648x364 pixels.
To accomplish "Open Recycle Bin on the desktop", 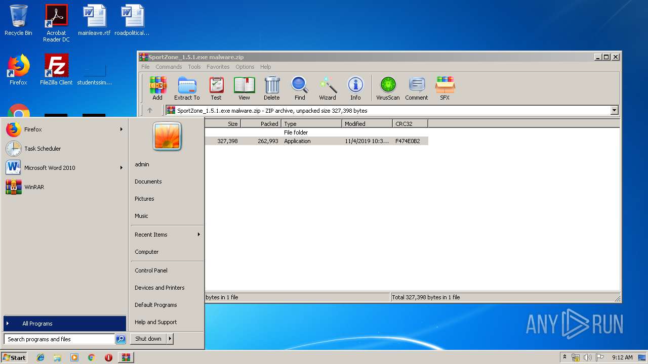I will point(18,20).
